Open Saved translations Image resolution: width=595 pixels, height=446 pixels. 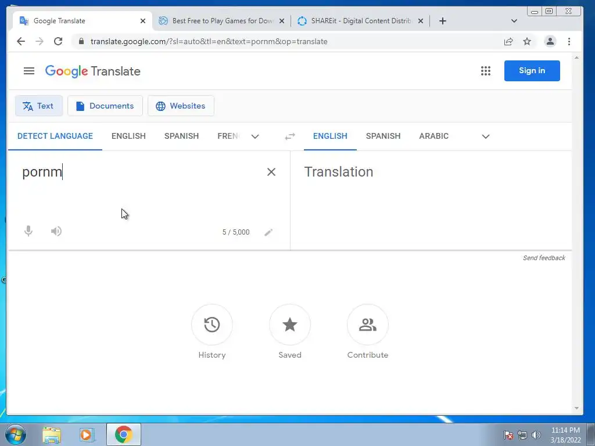coord(290,325)
